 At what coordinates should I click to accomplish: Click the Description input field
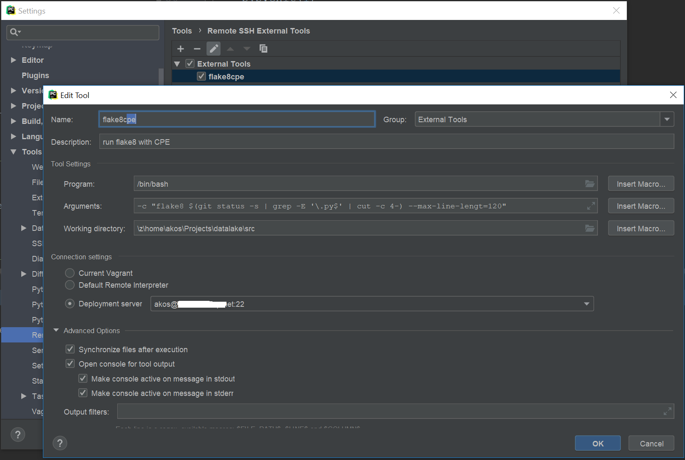(387, 142)
